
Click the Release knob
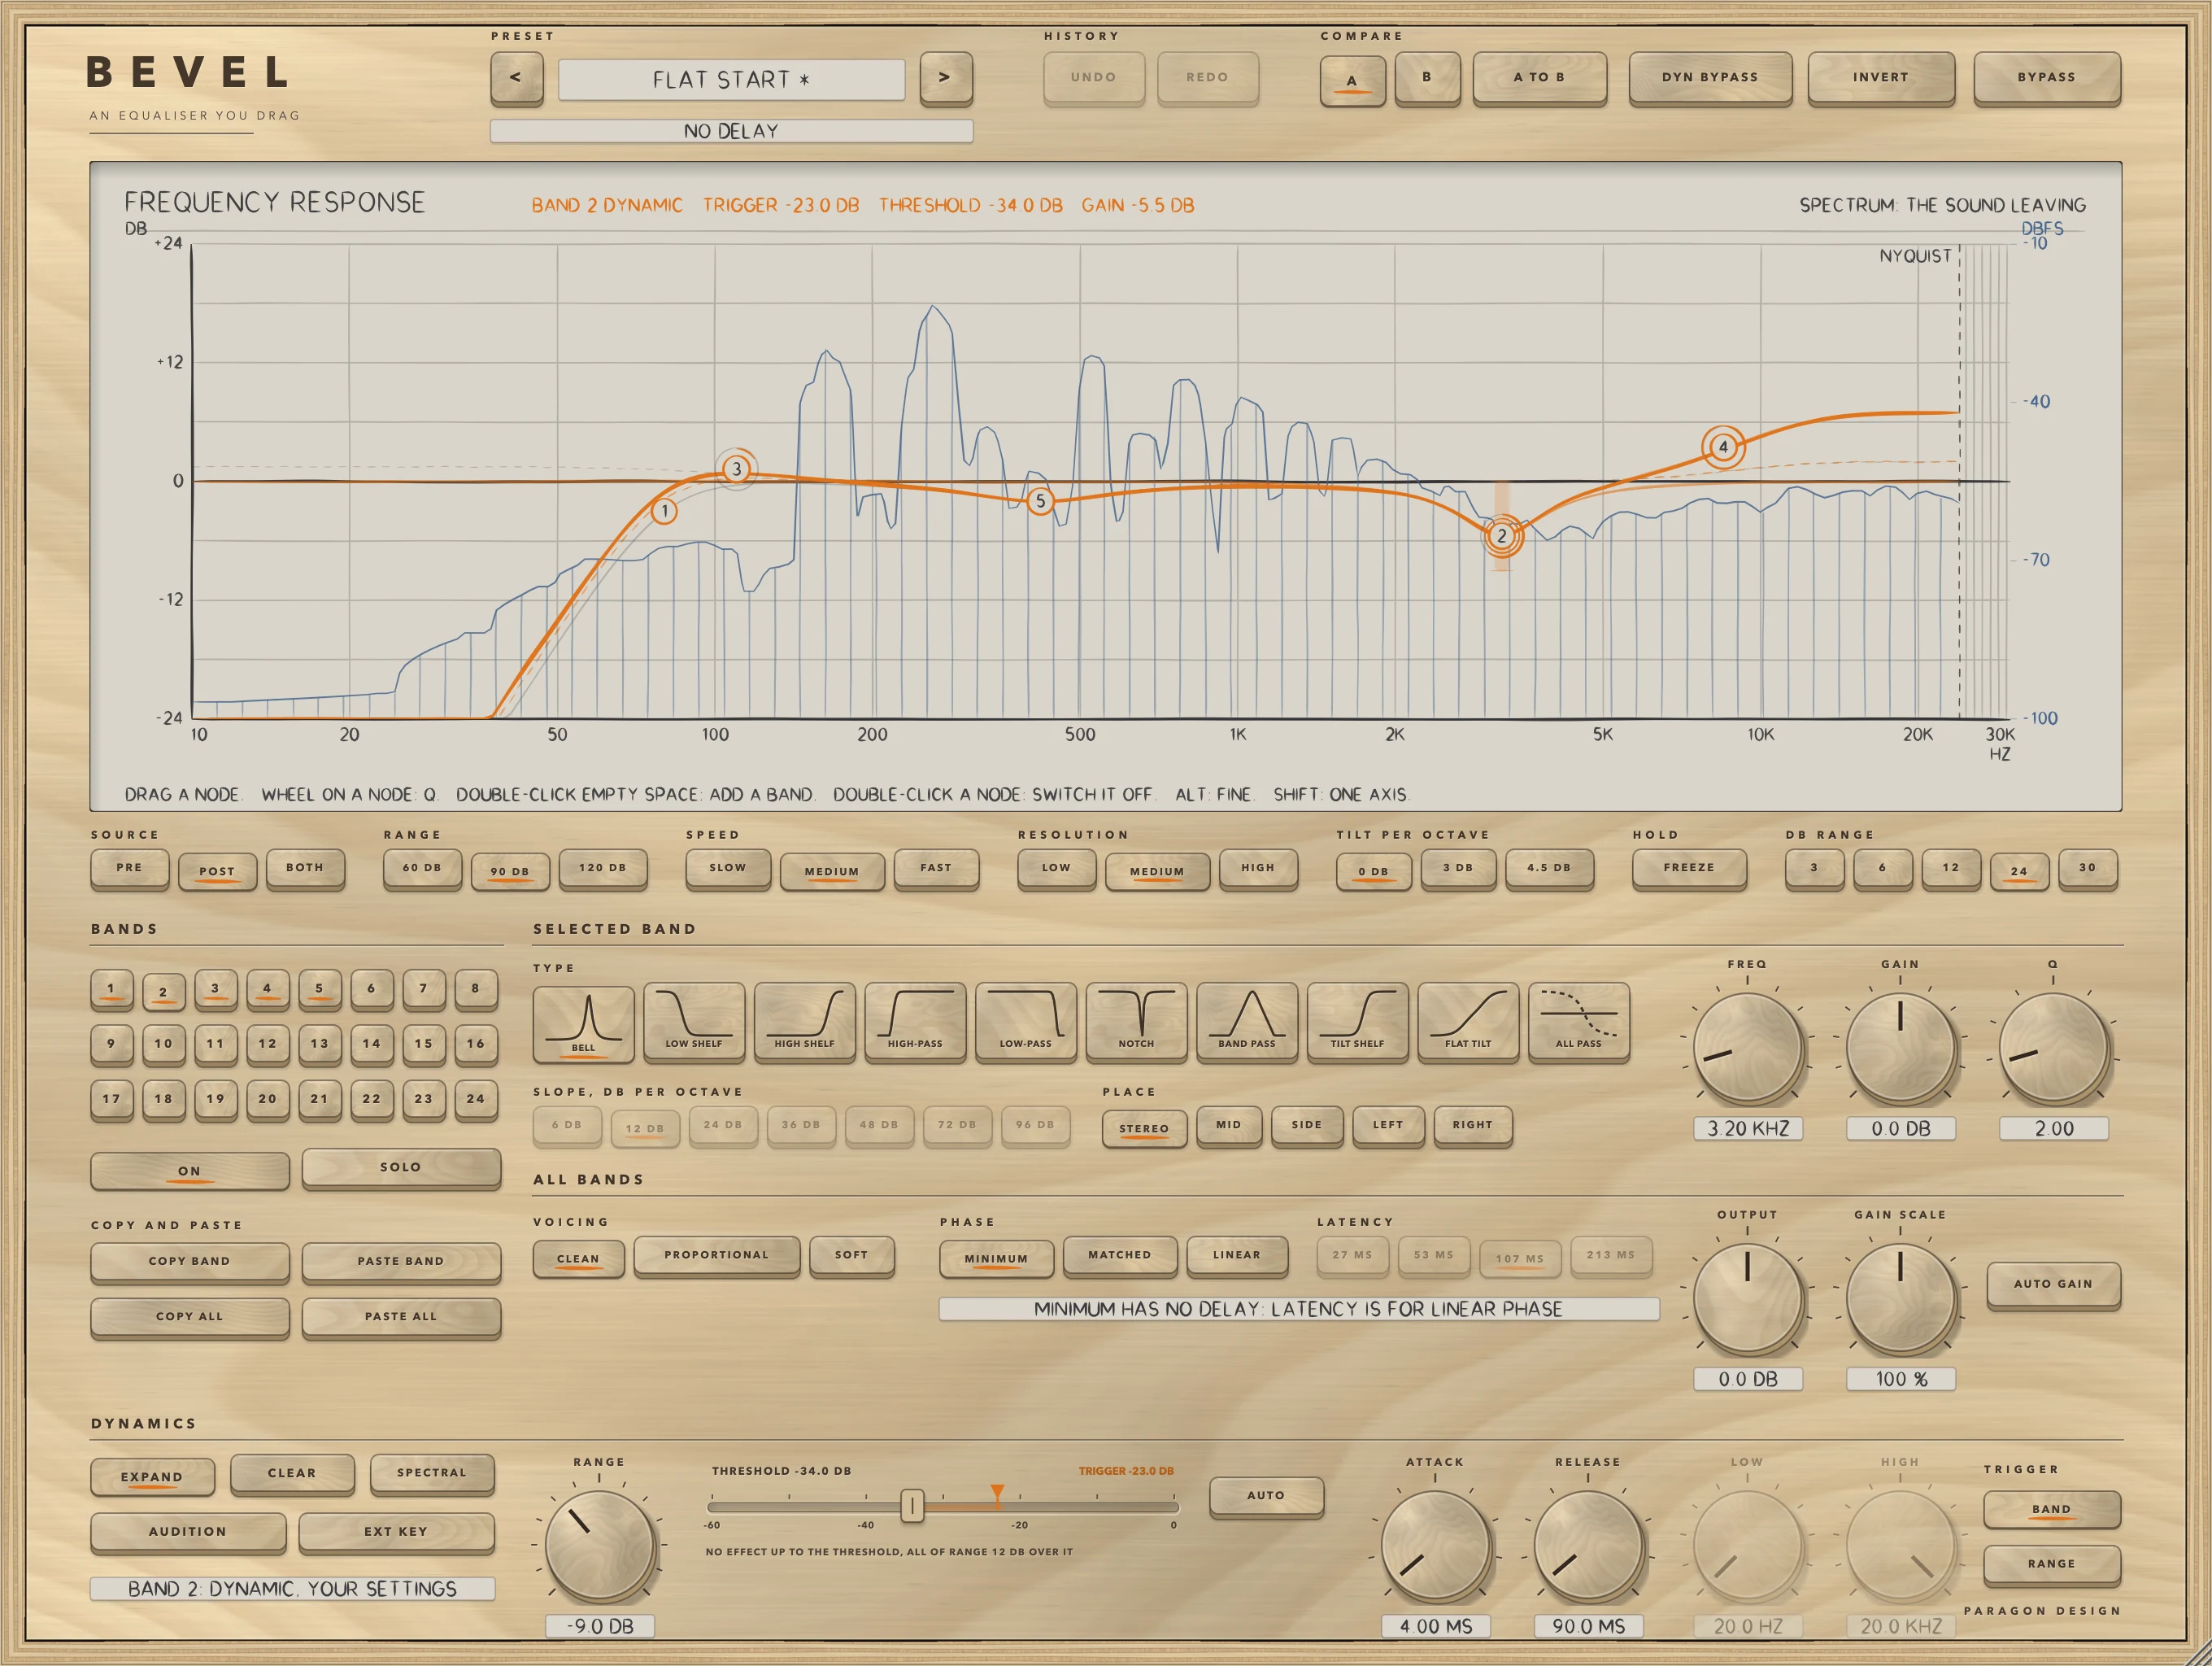point(1588,1545)
